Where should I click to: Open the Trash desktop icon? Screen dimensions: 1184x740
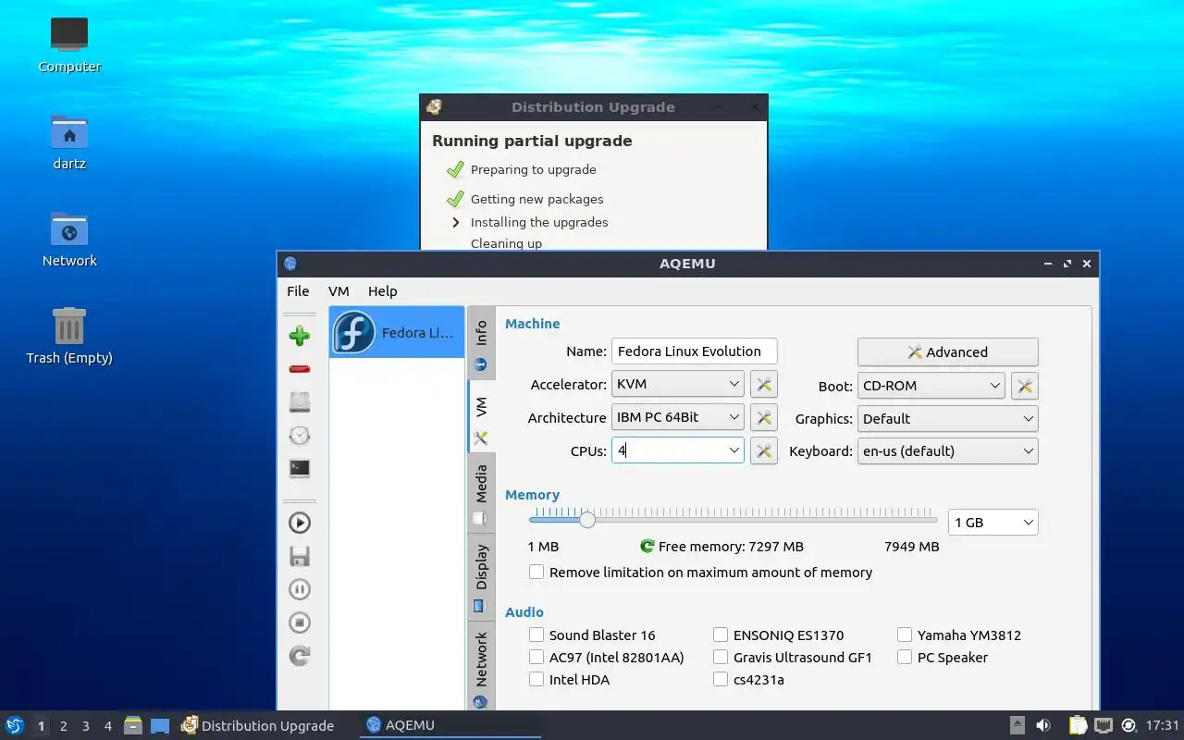[x=69, y=336]
